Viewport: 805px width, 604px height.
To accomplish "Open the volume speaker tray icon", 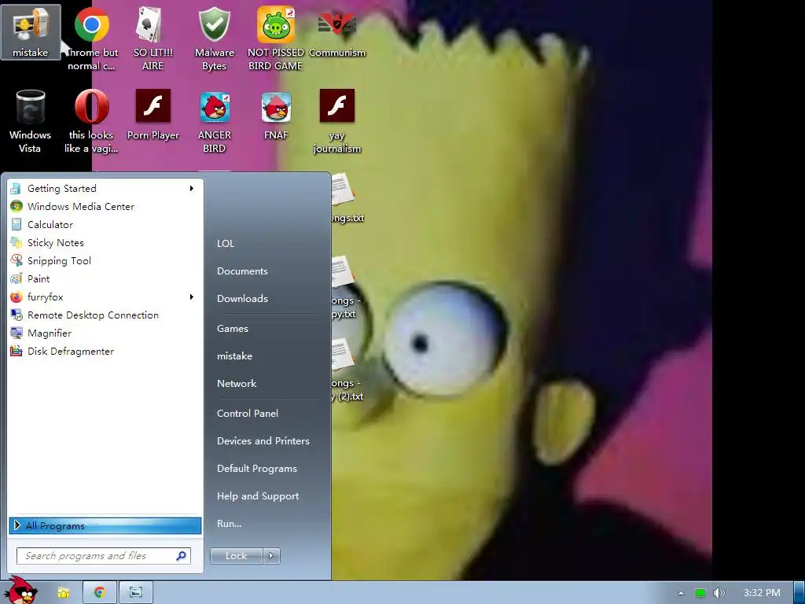I will tap(719, 593).
